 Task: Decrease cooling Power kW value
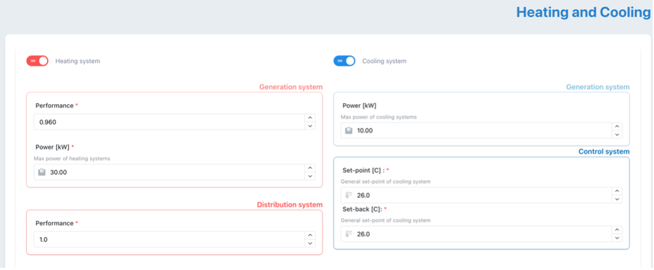[x=617, y=135]
